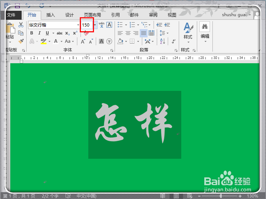Click the Justify alignment icon
The width and height of the screenshot is (266, 199).
pyautogui.click(x=144, y=33)
